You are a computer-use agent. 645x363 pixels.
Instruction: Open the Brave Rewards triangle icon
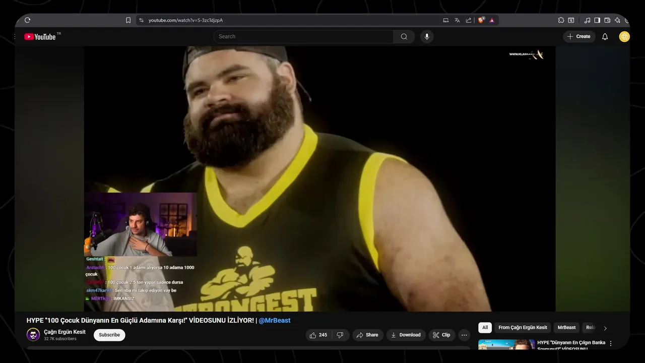pyautogui.click(x=492, y=20)
